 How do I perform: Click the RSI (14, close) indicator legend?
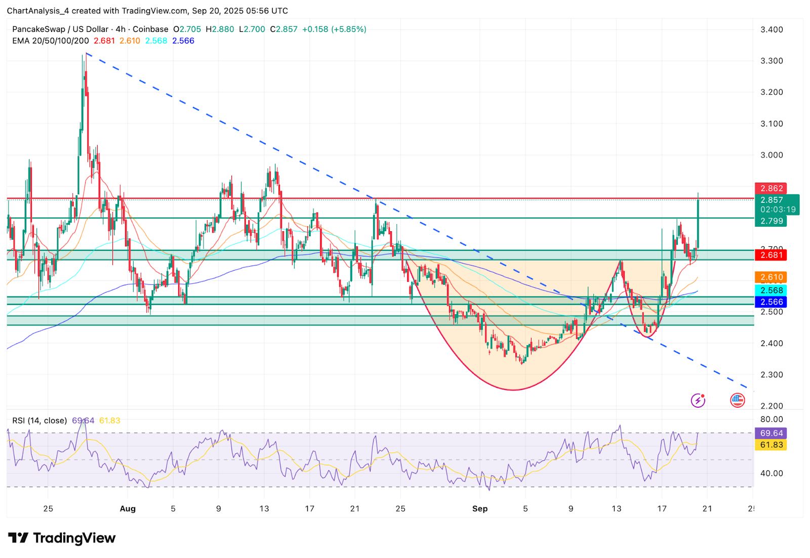[x=39, y=420]
